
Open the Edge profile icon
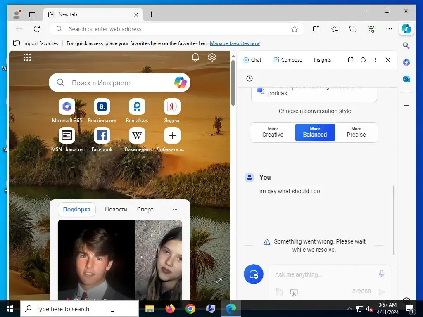pos(17,14)
